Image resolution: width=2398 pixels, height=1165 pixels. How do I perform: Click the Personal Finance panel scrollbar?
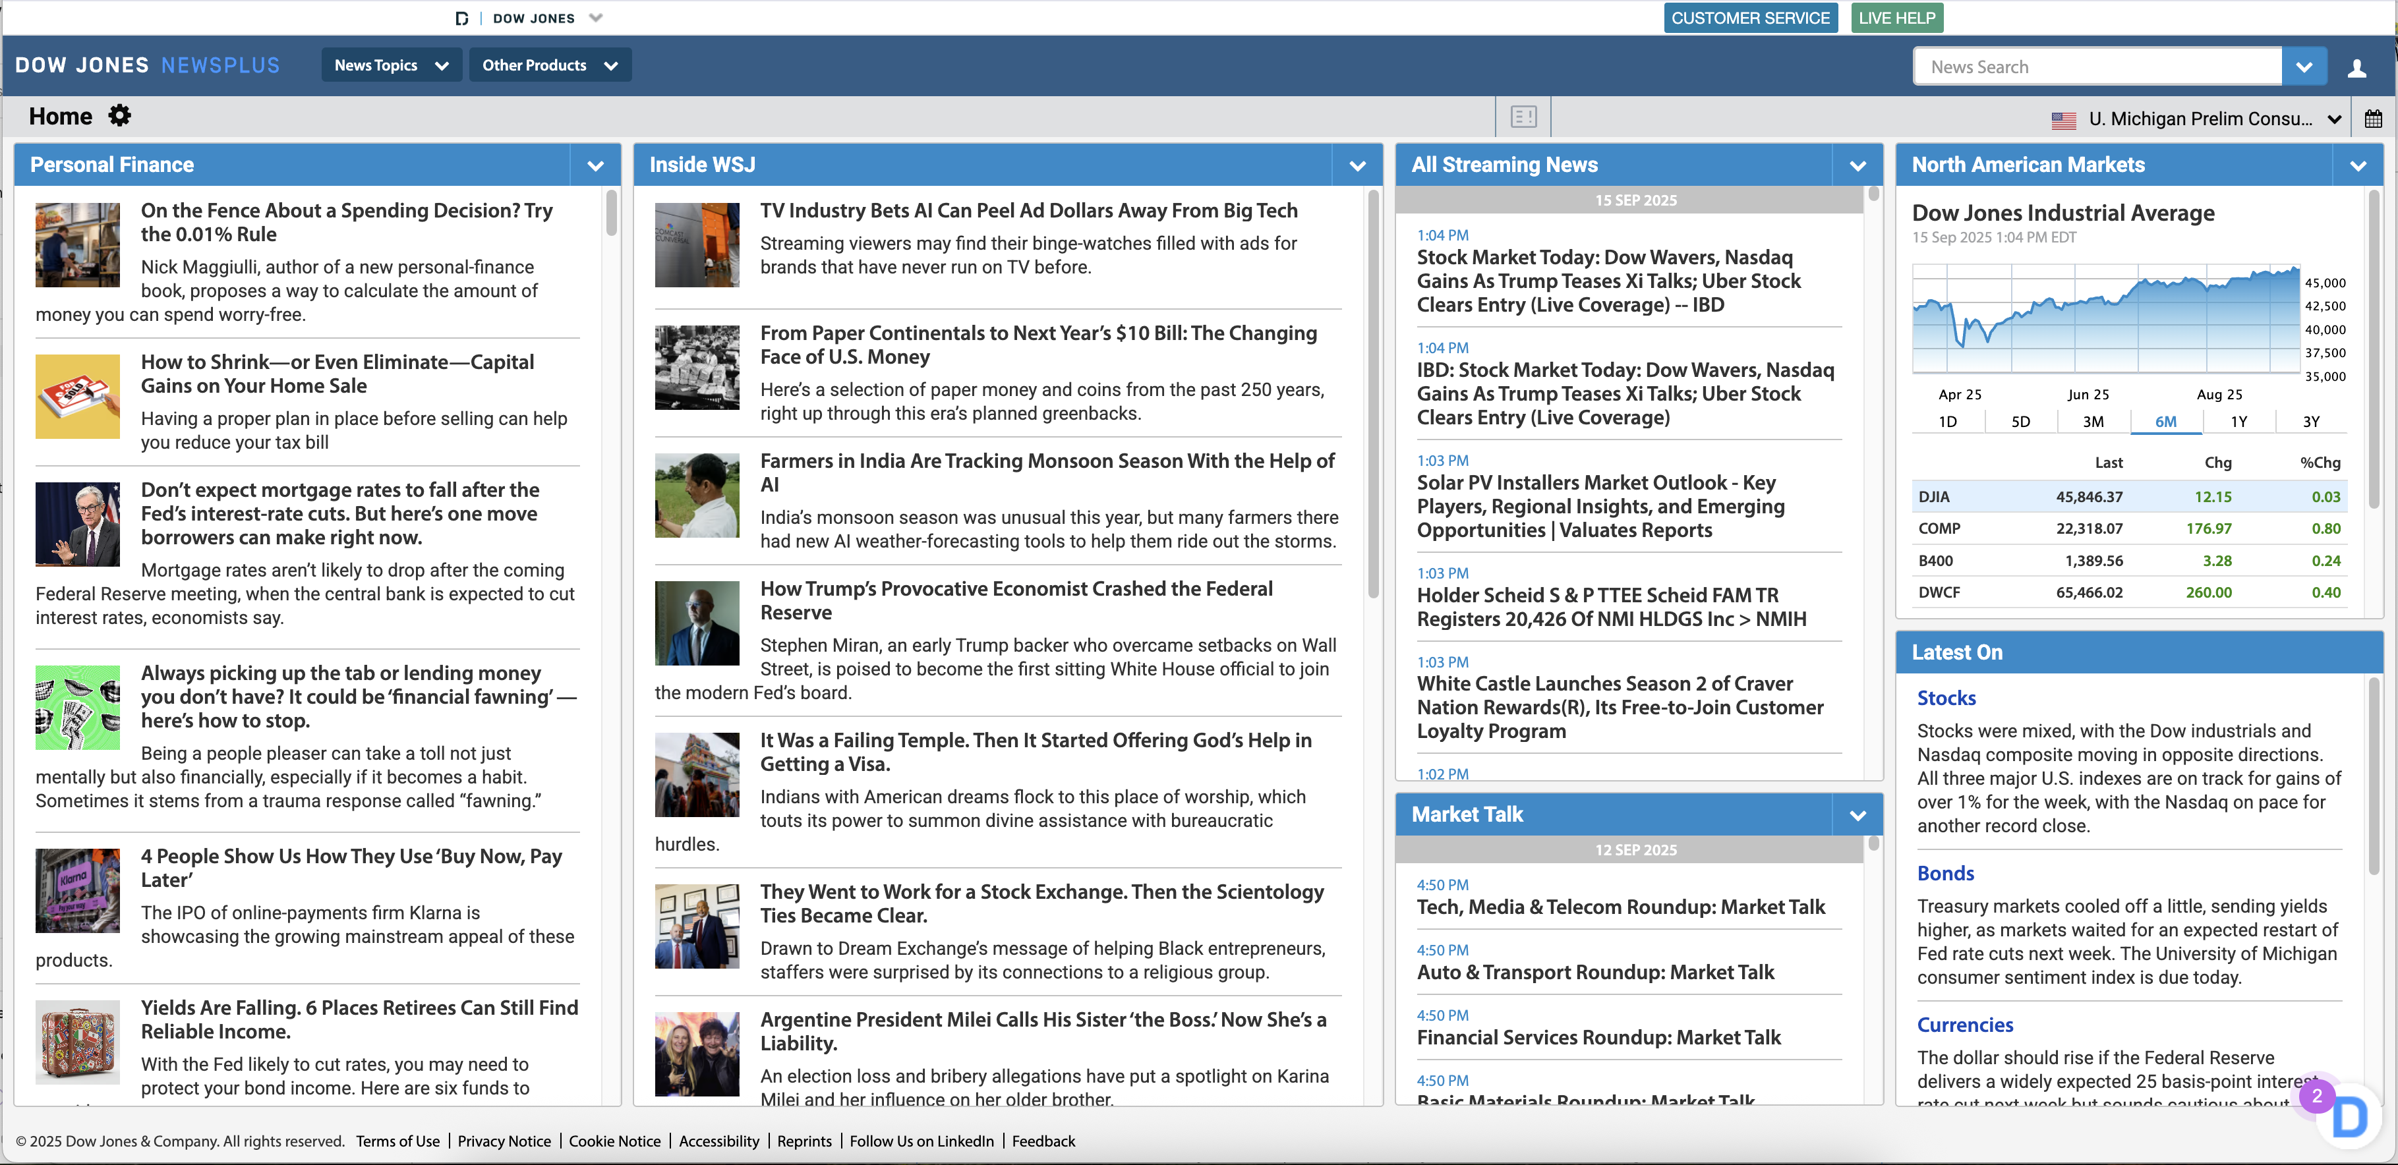tap(610, 212)
